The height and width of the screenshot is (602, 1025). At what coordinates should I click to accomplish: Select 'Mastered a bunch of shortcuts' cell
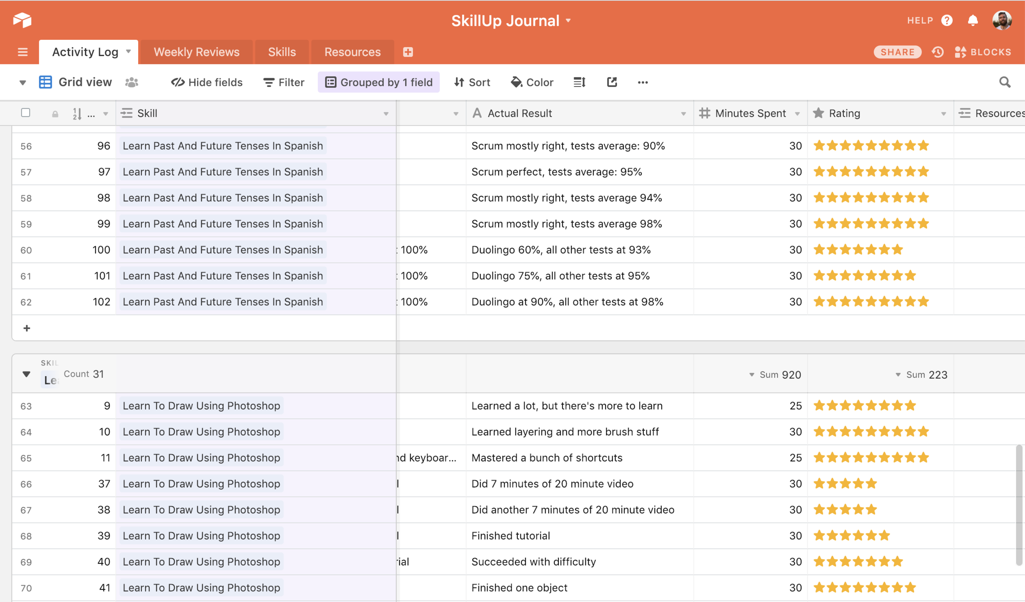point(580,458)
